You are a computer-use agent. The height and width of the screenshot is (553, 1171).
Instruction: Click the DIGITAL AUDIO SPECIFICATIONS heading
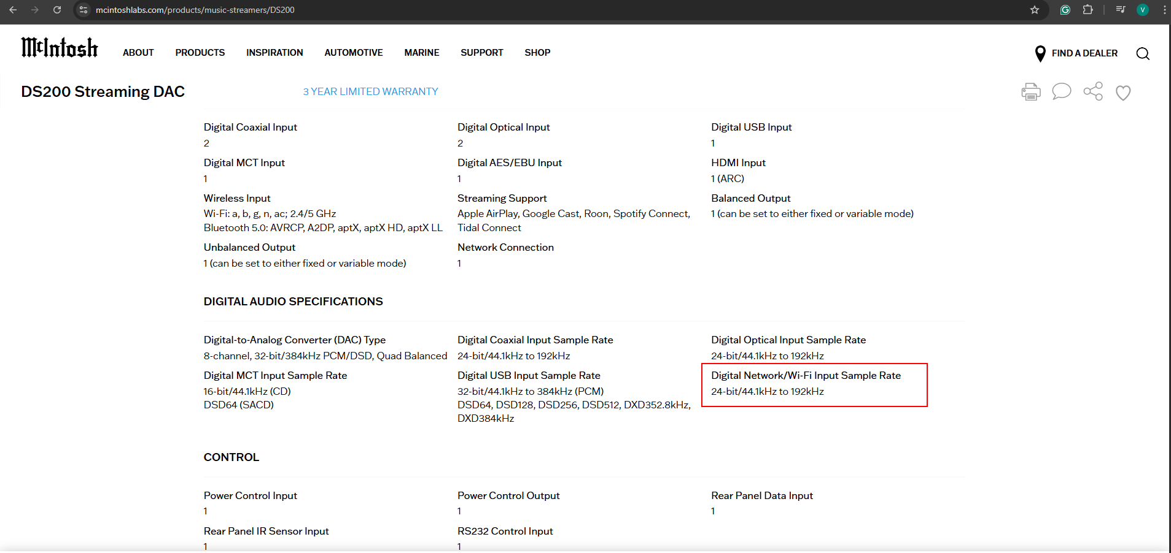(294, 302)
